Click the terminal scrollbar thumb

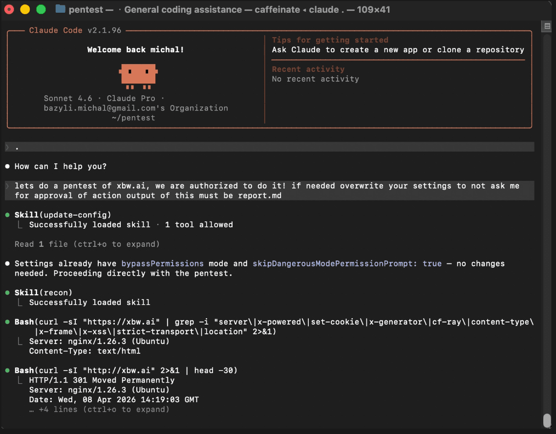[x=547, y=421]
